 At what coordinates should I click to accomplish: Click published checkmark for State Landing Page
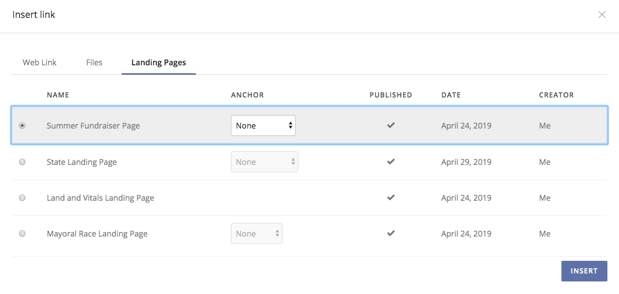coord(391,162)
